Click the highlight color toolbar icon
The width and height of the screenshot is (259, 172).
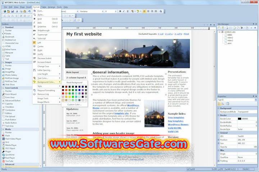(x=138, y=11)
